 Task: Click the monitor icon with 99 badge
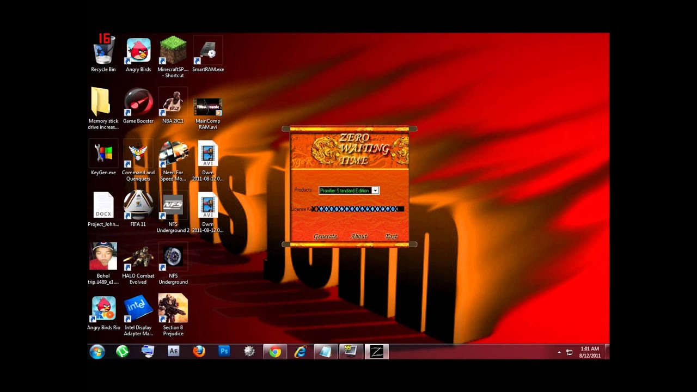[351, 352]
